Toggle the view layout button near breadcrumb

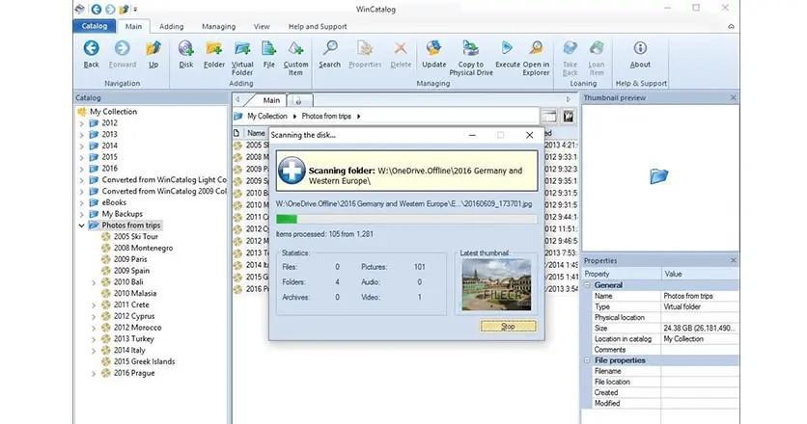548,117
